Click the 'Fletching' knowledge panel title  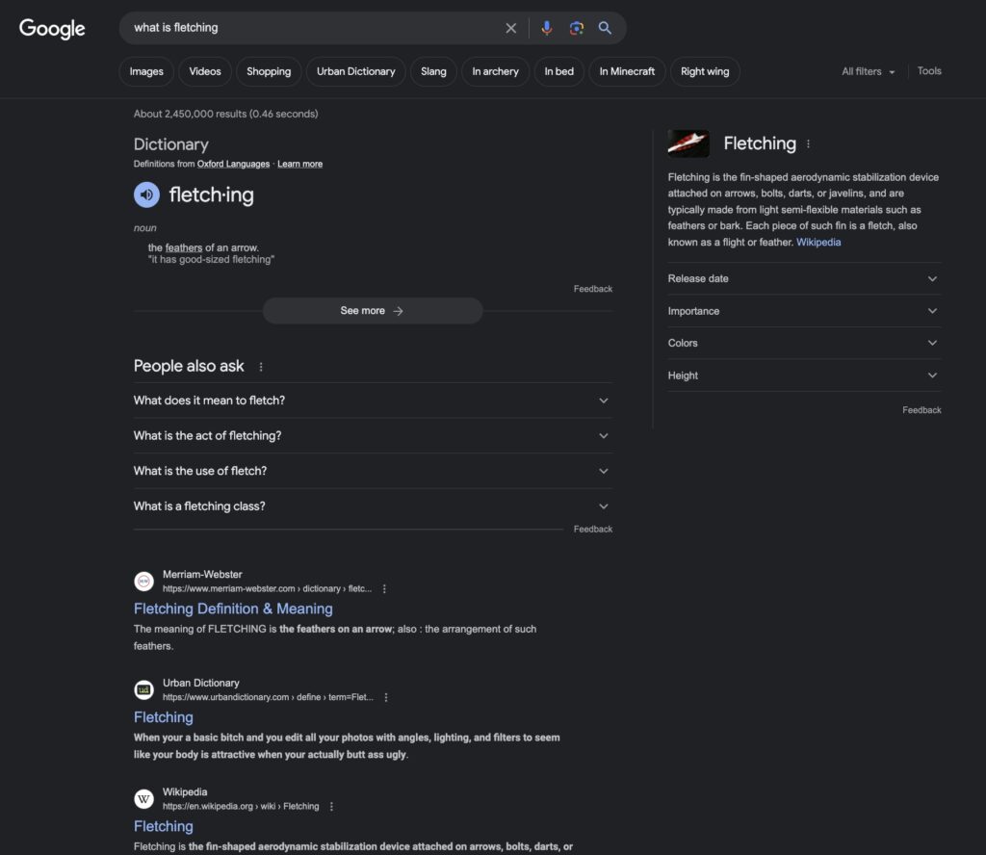(x=760, y=144)
